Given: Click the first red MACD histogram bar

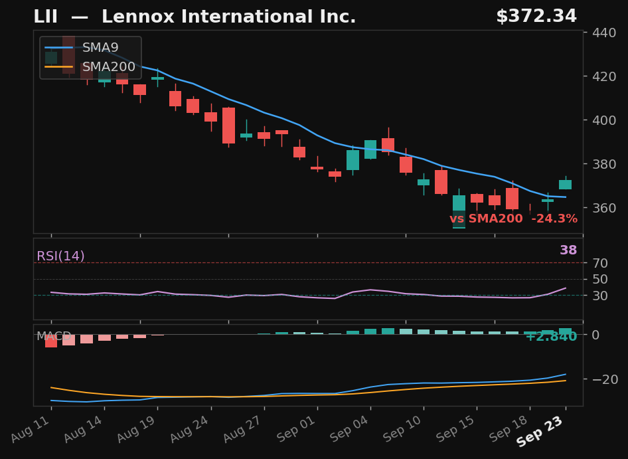Looking at the screenshot, I should pyautogui.click(x=51, y=340).
